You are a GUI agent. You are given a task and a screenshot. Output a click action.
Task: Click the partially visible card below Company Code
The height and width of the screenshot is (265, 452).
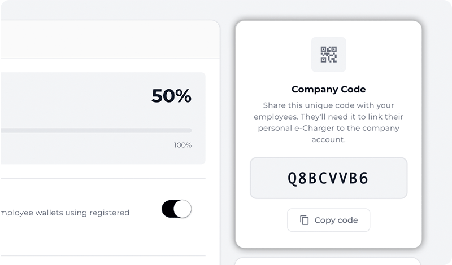[328, 261]
